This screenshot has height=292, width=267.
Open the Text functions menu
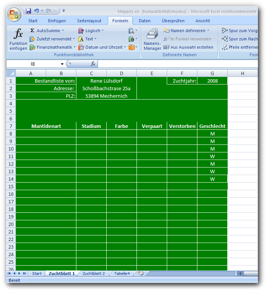point(87,39)
